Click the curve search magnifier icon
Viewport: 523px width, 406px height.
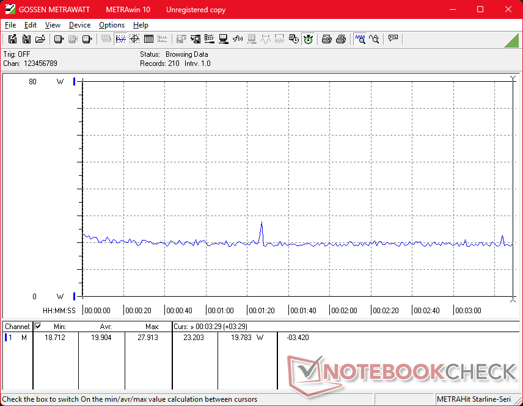coord(375,39)
